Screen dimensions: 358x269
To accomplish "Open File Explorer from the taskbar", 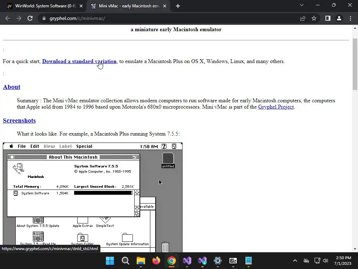I will click(141, 261).
